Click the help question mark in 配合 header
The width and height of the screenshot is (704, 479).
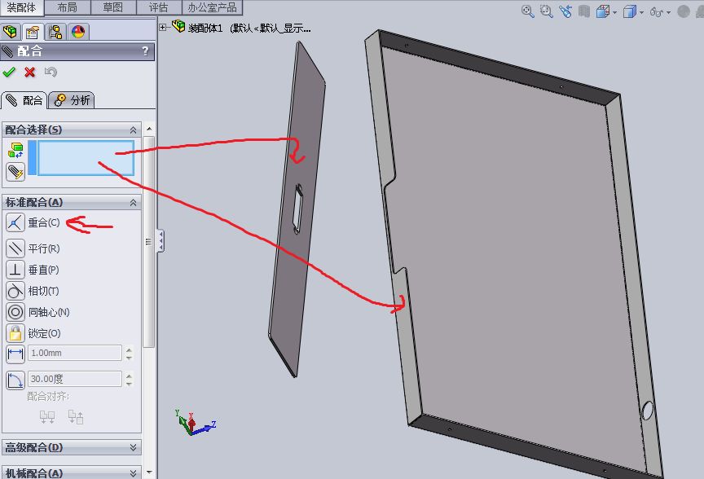point(145,51)
